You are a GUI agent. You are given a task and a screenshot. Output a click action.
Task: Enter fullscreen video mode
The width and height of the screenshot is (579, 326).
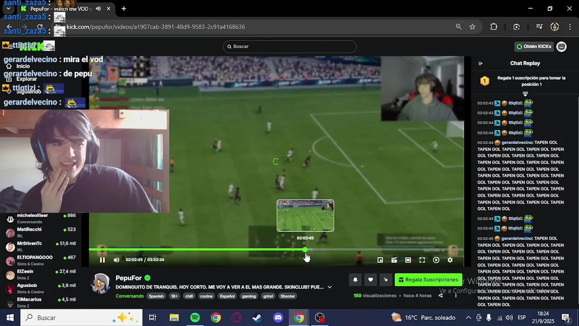click(422, 260)
